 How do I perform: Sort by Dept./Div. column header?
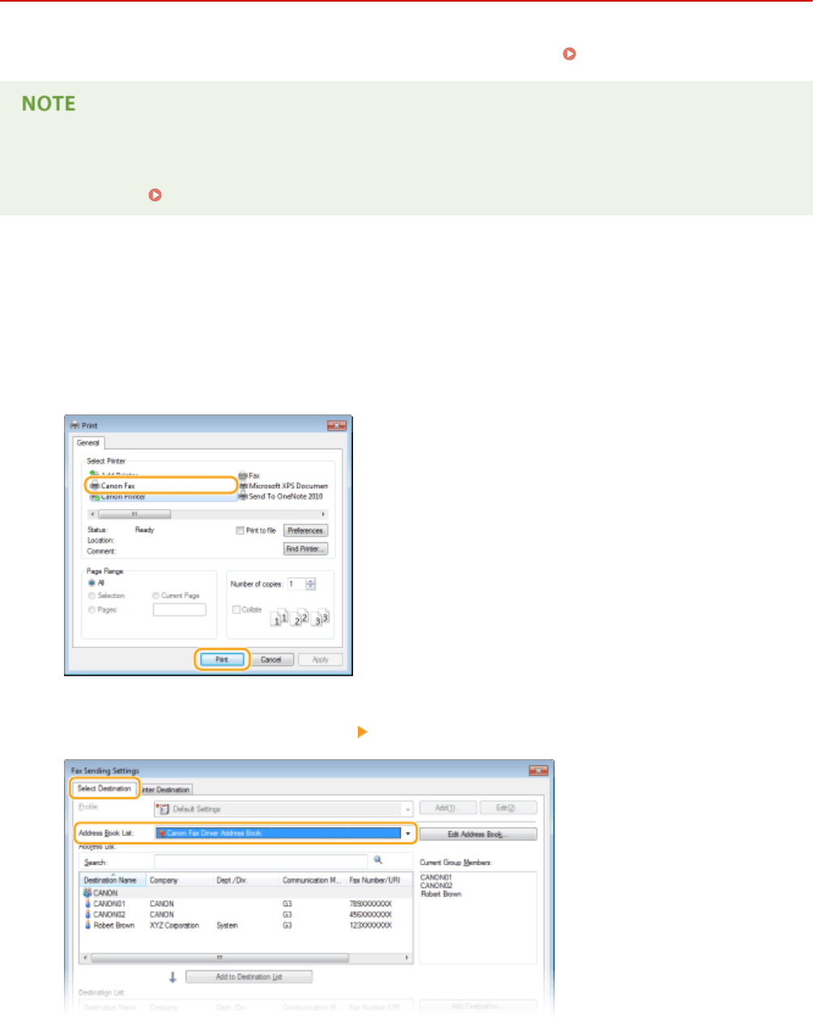click(x=246, y=880)
